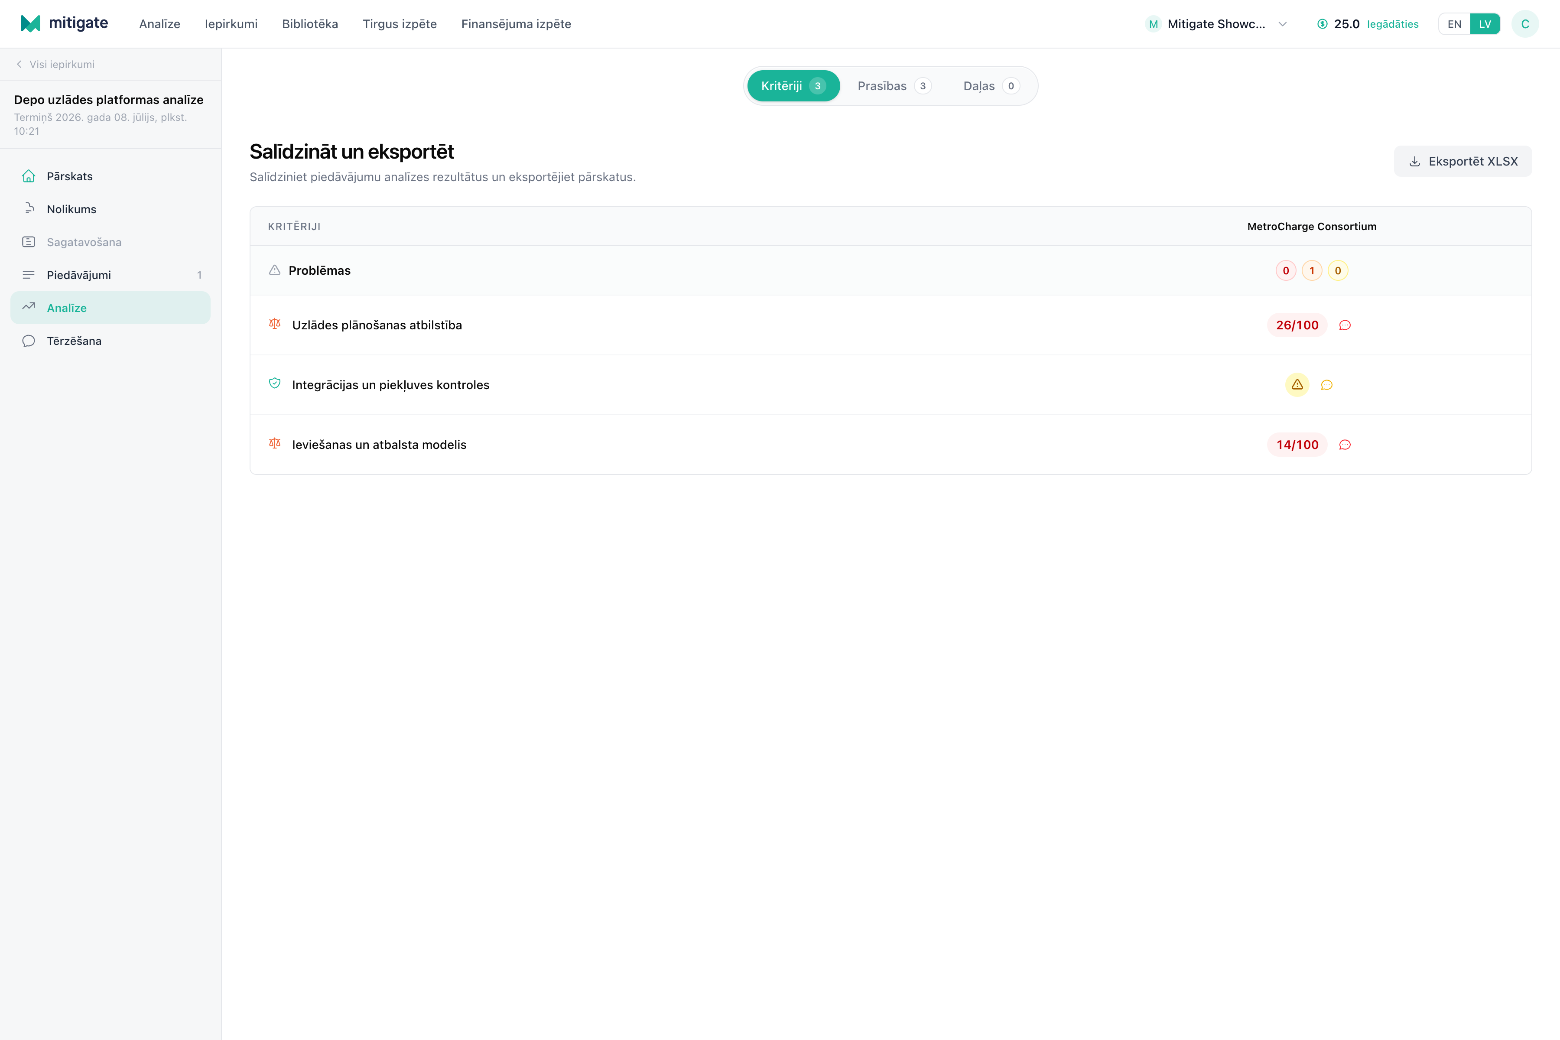Screen dimensions: 1560x1040
Task: Click the back chevron beside Visi iepirkumi
Action: (x=19, y=64)
